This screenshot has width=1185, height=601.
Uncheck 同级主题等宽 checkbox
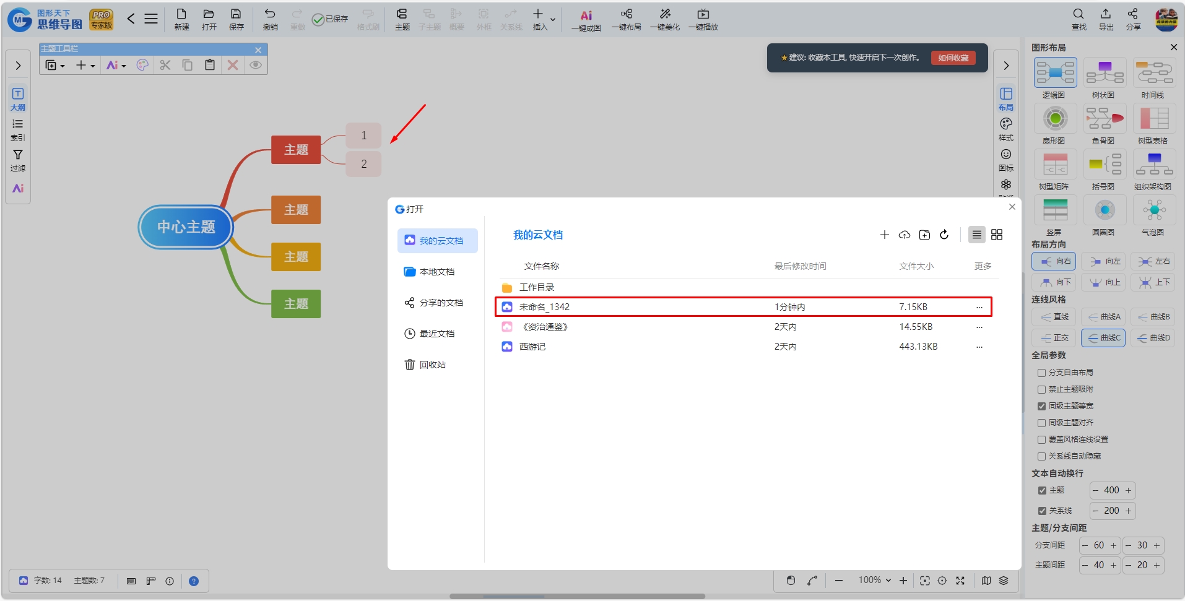(x=1041, y=406)
